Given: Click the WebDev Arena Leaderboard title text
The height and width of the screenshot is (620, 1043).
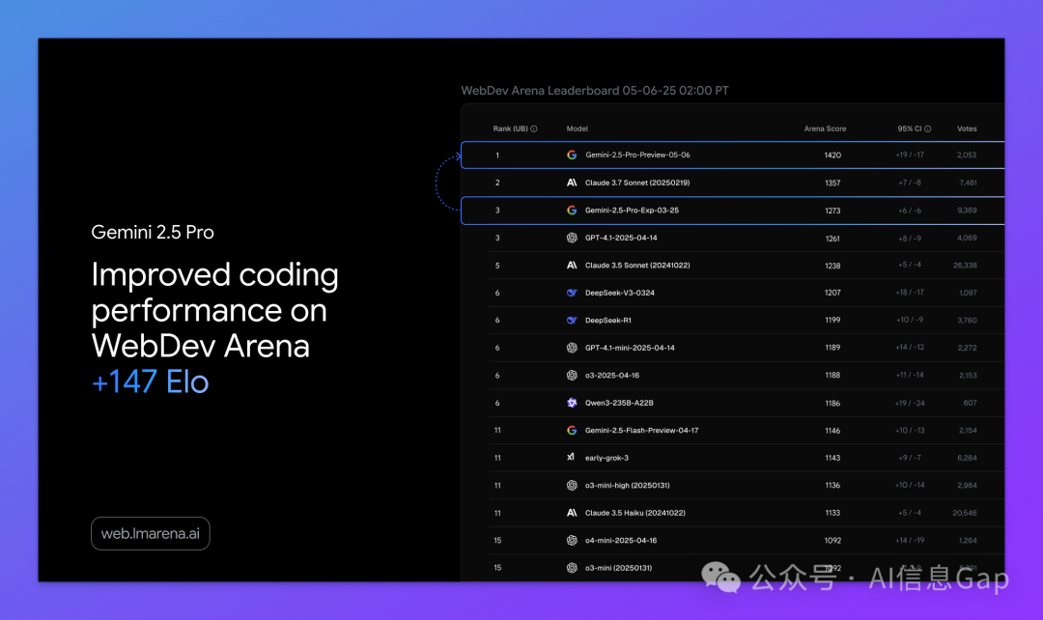Looking at the screenshot, I should pyautogui.click(x=595, y=91).
